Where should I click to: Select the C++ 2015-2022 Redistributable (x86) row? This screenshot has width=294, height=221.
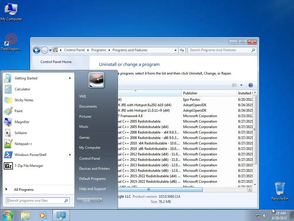tap(185, 182)
